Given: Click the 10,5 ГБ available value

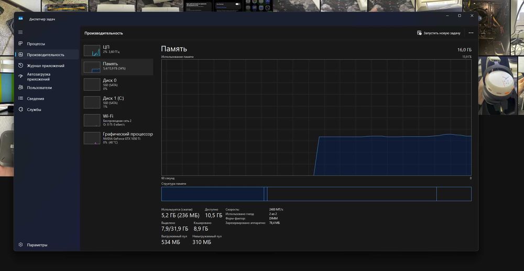Looking at the screenshot, I should pos(214,215).
